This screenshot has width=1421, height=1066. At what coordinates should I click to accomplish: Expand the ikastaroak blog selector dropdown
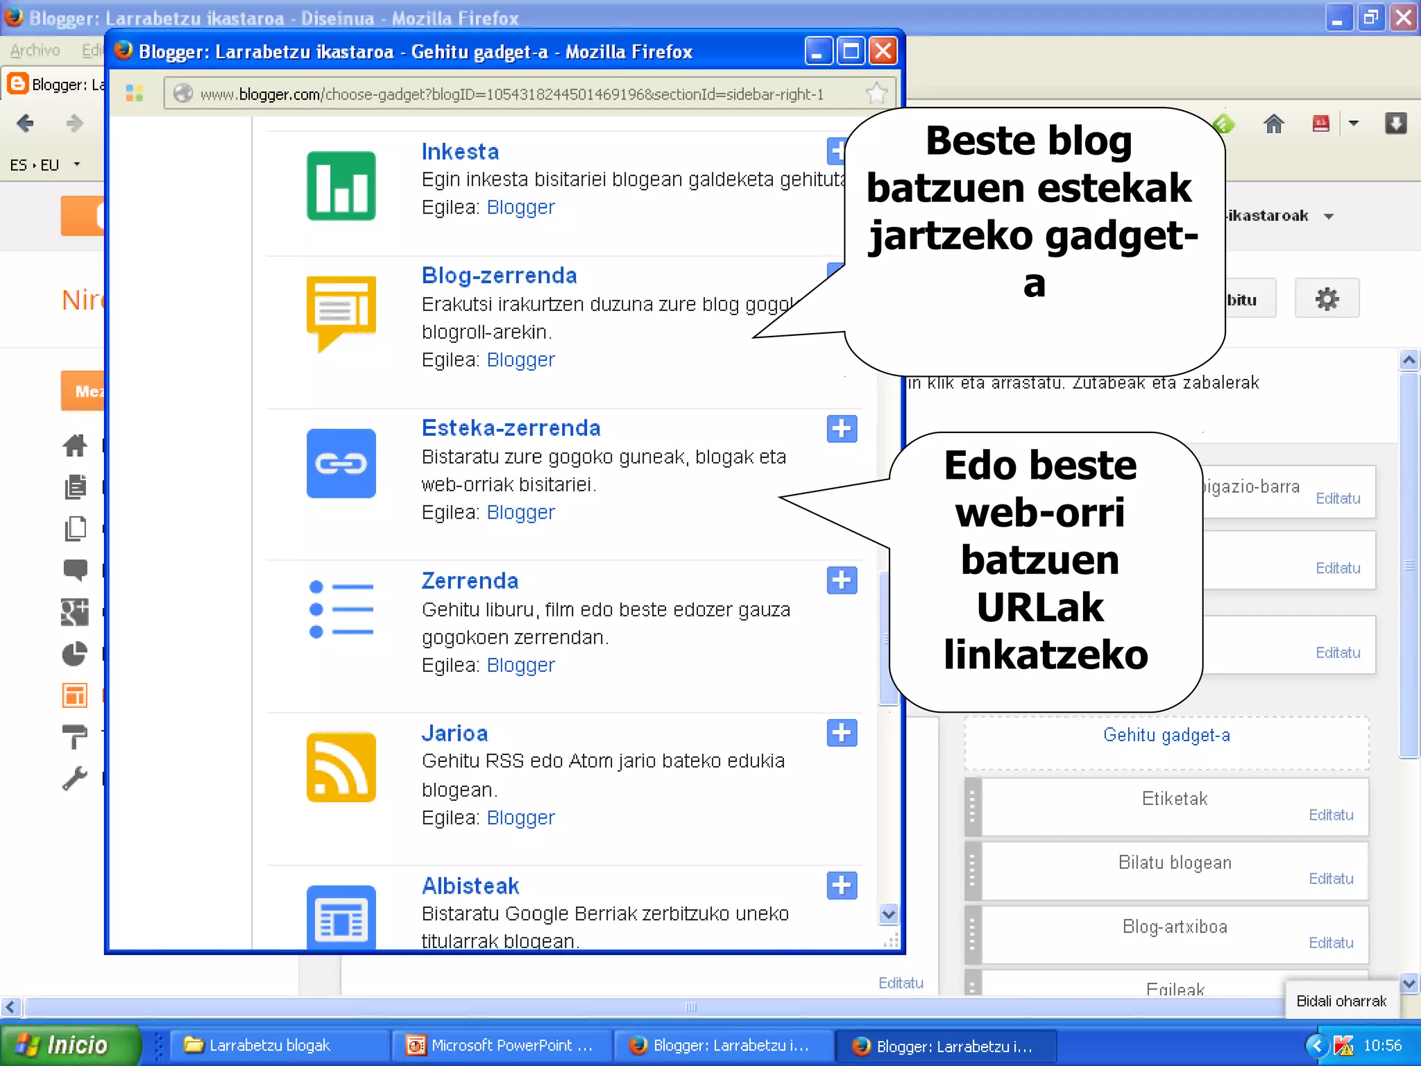coord(1329,216)
